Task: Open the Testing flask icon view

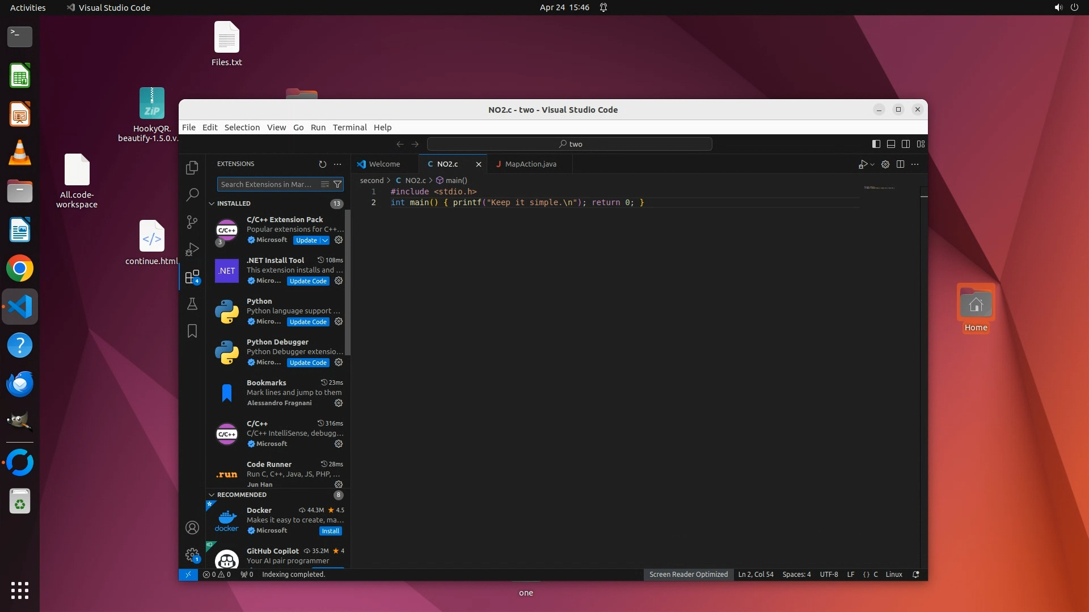Action: [192, 304]
